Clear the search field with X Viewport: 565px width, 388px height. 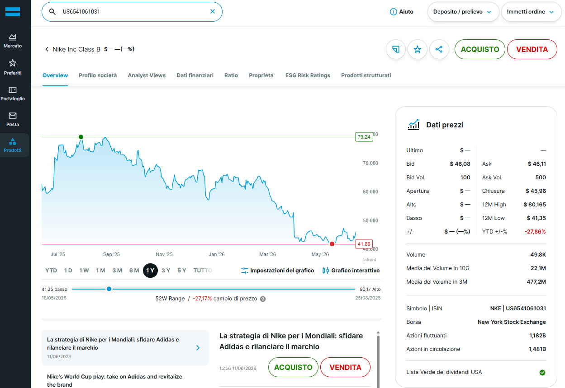(213, 12)
